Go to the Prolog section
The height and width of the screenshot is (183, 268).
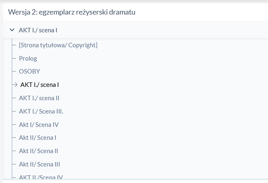point(28,58)
